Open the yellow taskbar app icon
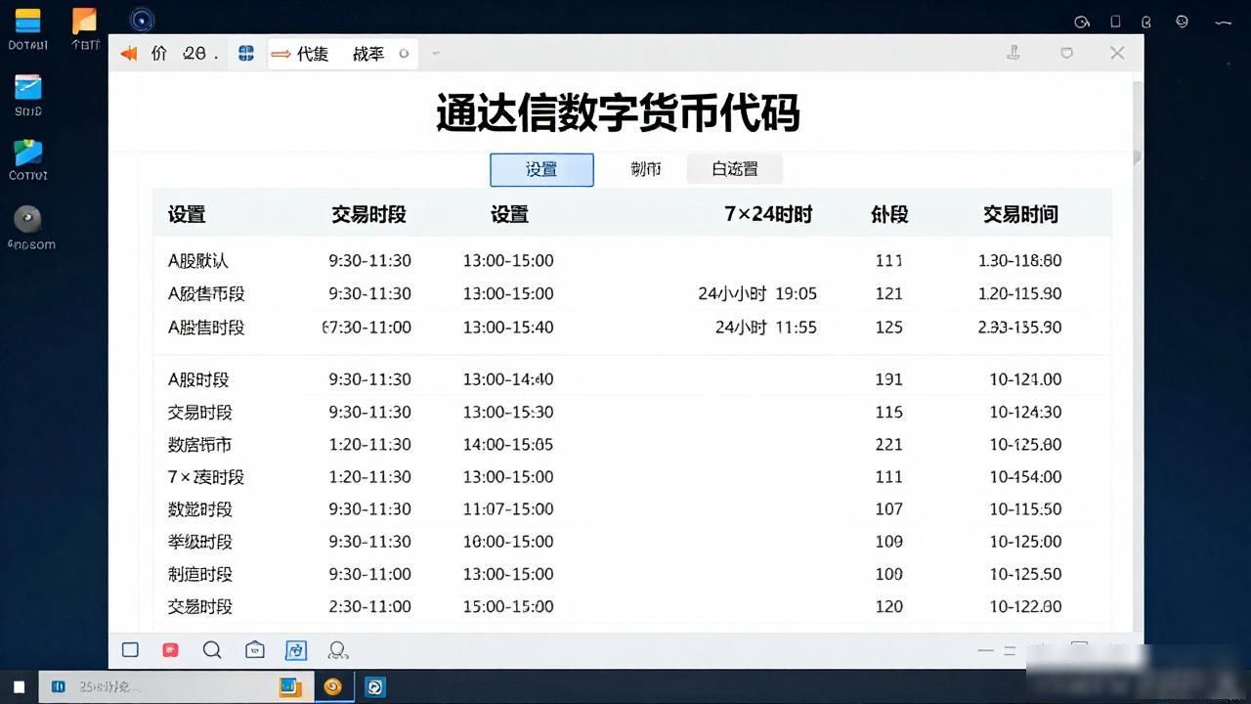 tap(290, 687)
